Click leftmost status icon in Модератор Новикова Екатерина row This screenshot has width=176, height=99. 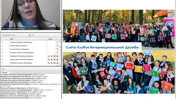tap(49, 56)
